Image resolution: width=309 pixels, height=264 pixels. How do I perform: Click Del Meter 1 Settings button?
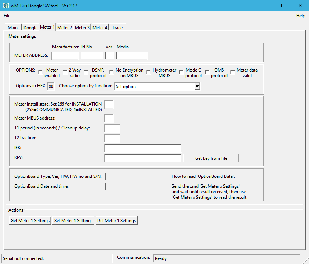point(116,221)
